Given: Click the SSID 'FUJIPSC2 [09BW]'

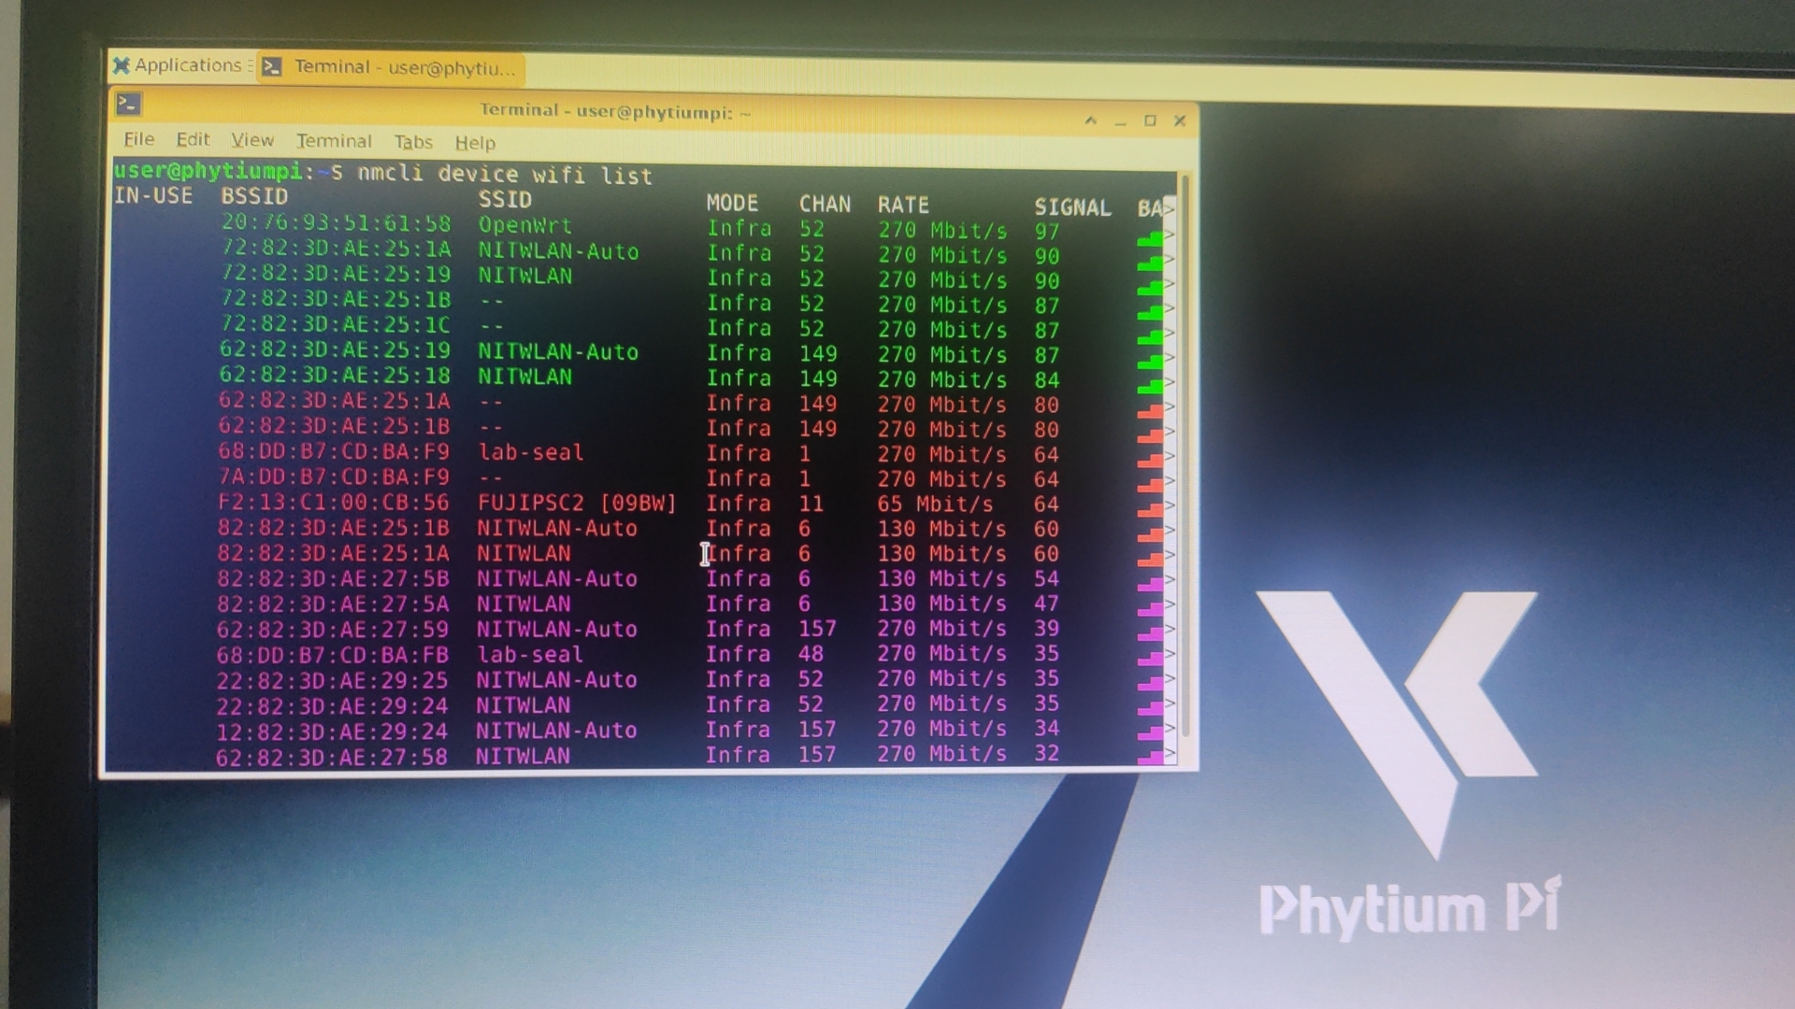Looking at the screenshot, I should click(577, 503).
